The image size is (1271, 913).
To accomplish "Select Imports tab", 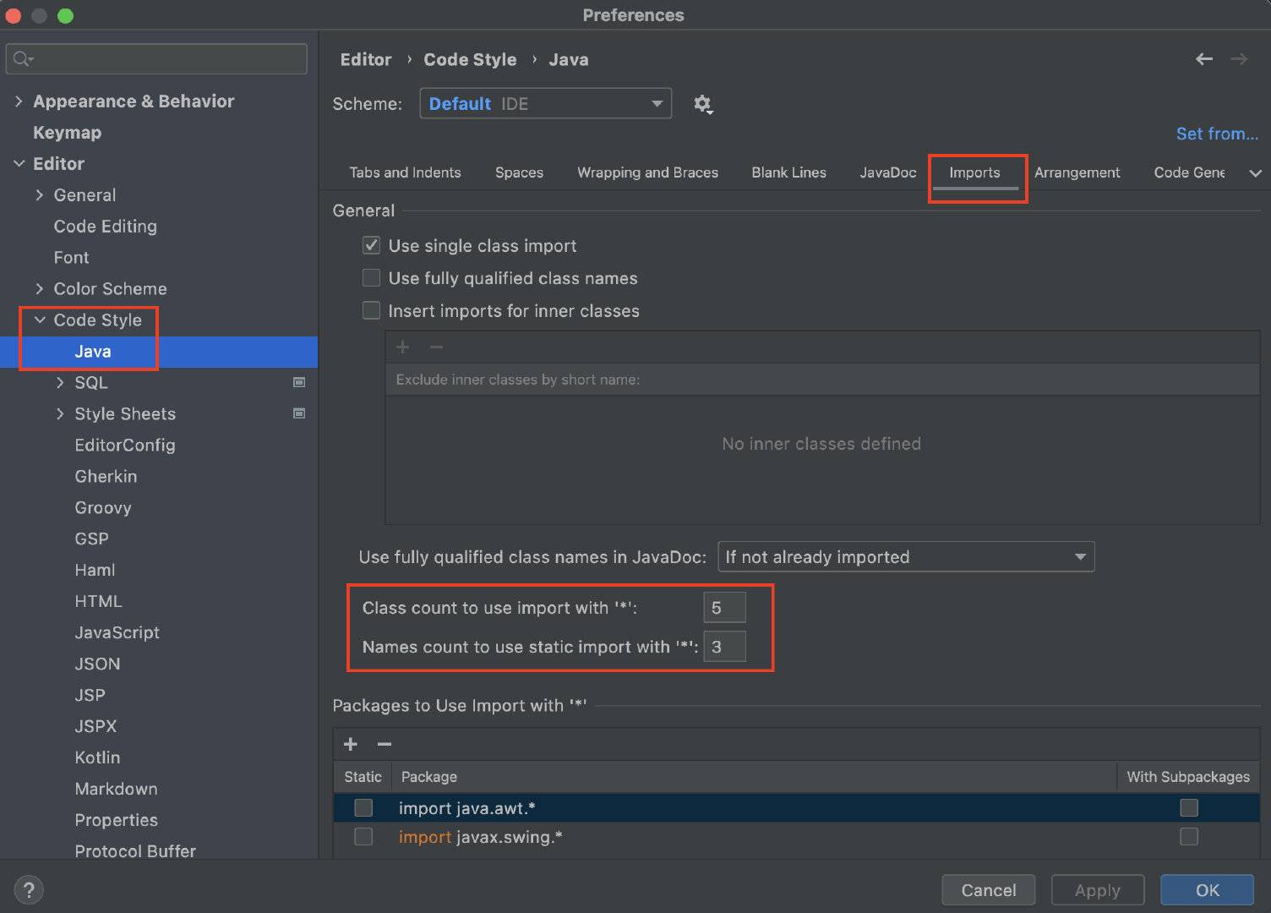I will point(974,172).
